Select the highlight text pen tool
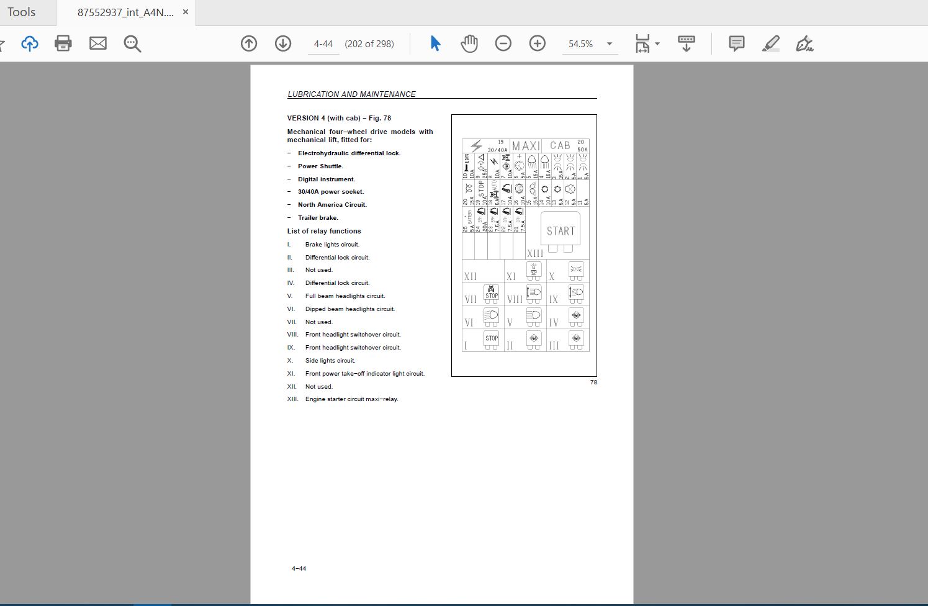Screen dimensions: 928x606 click(x=771, y=43)
